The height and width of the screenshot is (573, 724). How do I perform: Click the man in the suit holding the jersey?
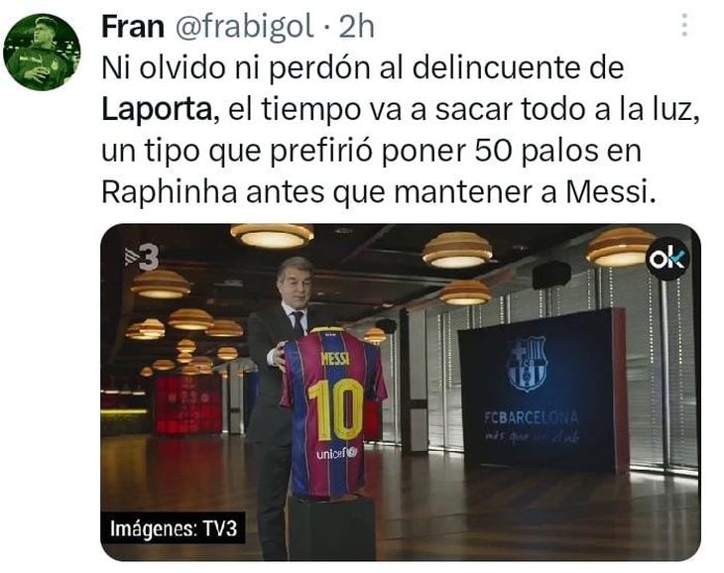coord(282,397)
